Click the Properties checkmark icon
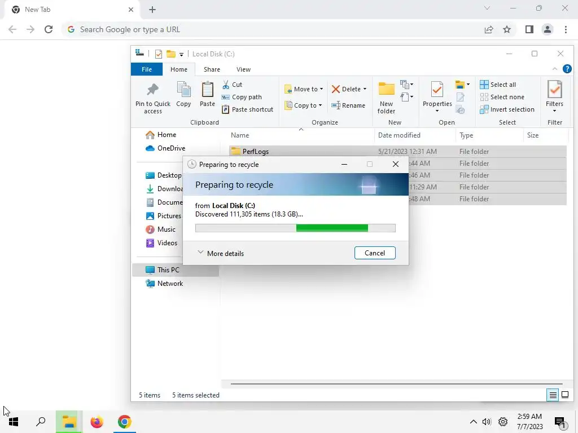Image resolution: width=578 pixels, height=433 pixels. [437, 90]
